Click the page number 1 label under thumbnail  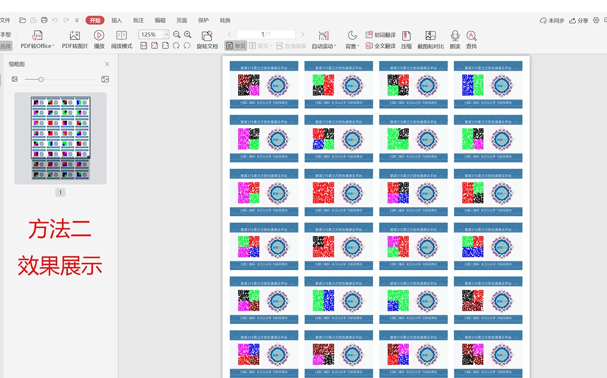(60, 193)
